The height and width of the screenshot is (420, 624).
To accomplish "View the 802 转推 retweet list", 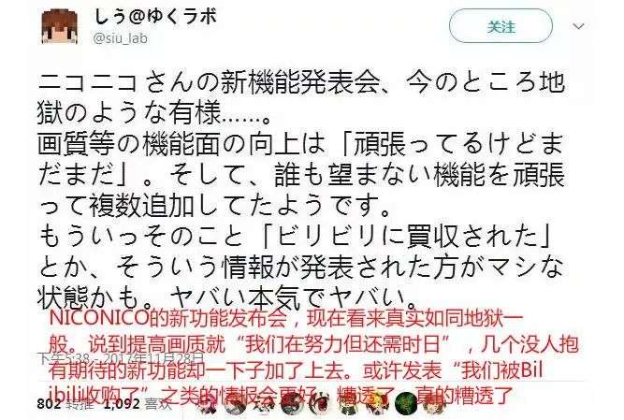I will click(x=65, y=404).
